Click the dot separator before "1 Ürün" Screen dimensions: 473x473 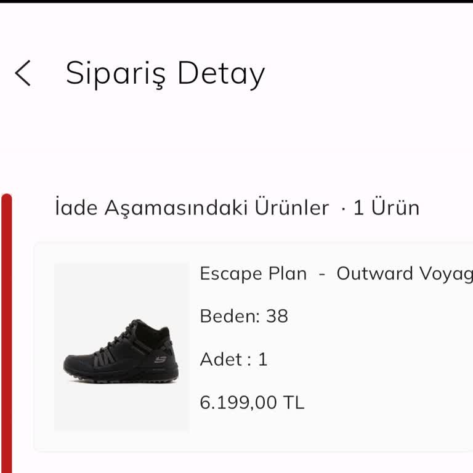coord(342,208)
